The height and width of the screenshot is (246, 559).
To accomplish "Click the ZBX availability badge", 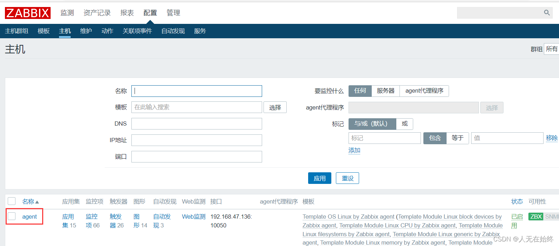I will tap(536, 217).
